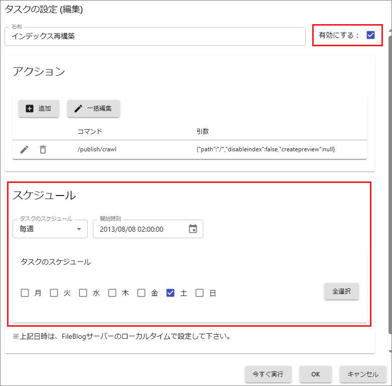Check the 日 (Sunday) checkbox
Screen dimensions: 392x386
pyautogui.click(x=200, y=293)
